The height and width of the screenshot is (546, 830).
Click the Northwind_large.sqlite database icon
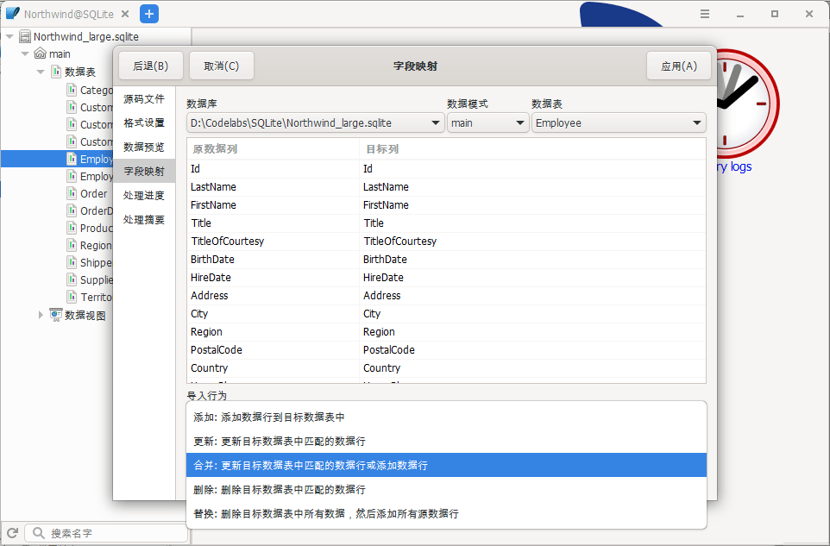25,37
